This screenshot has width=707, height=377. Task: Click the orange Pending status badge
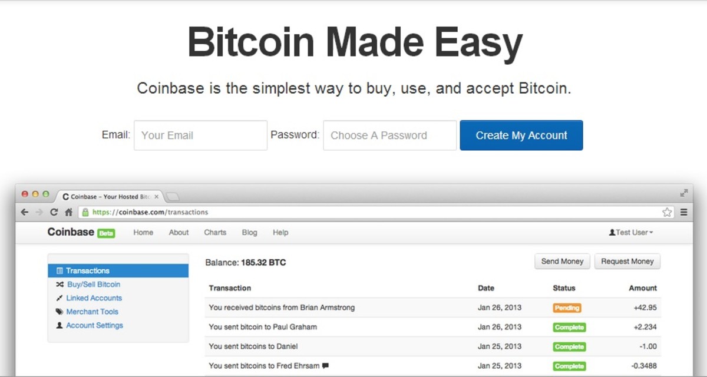(x=567, y=308)
